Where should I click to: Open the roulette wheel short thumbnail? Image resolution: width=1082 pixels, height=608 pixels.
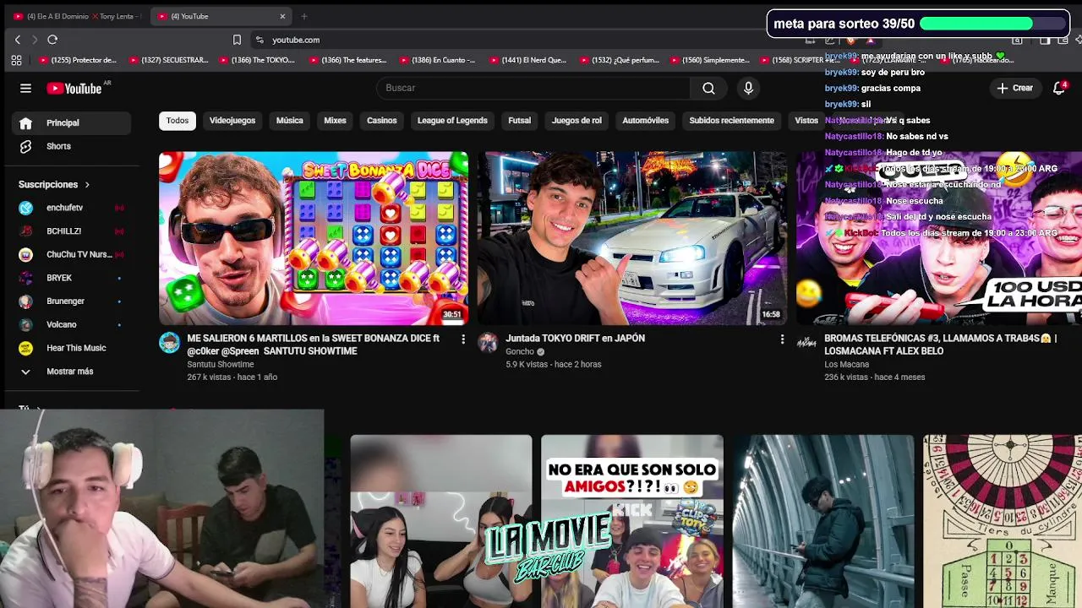tap(1003, 521)
